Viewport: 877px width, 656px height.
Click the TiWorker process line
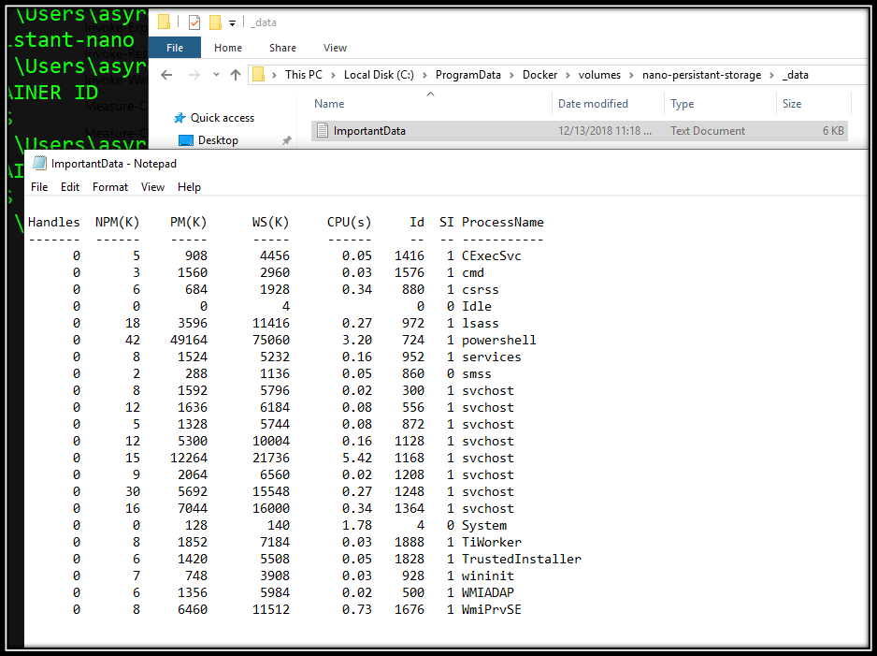coord(297,542)
